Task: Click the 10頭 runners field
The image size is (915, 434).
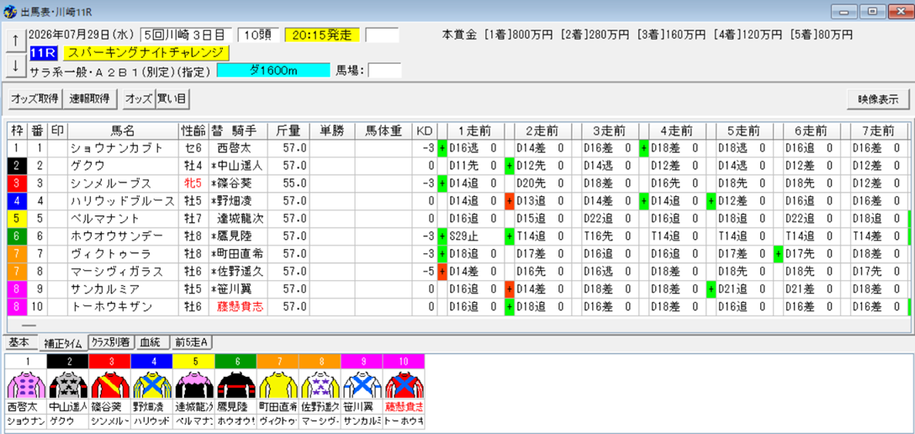Action: [258, 35]
